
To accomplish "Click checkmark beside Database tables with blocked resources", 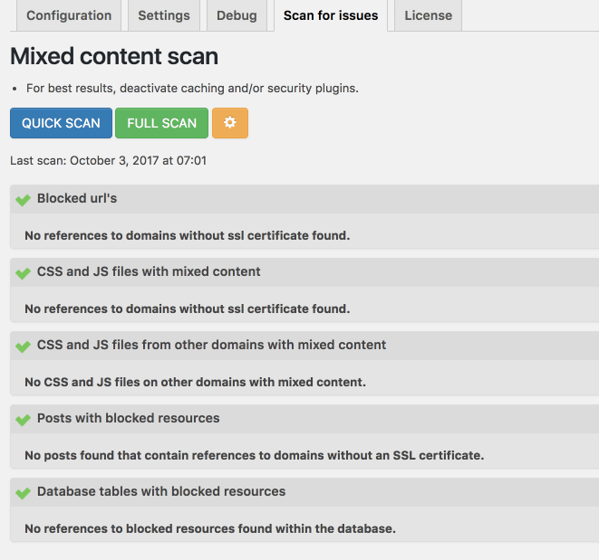I will [x=23, y=492].
